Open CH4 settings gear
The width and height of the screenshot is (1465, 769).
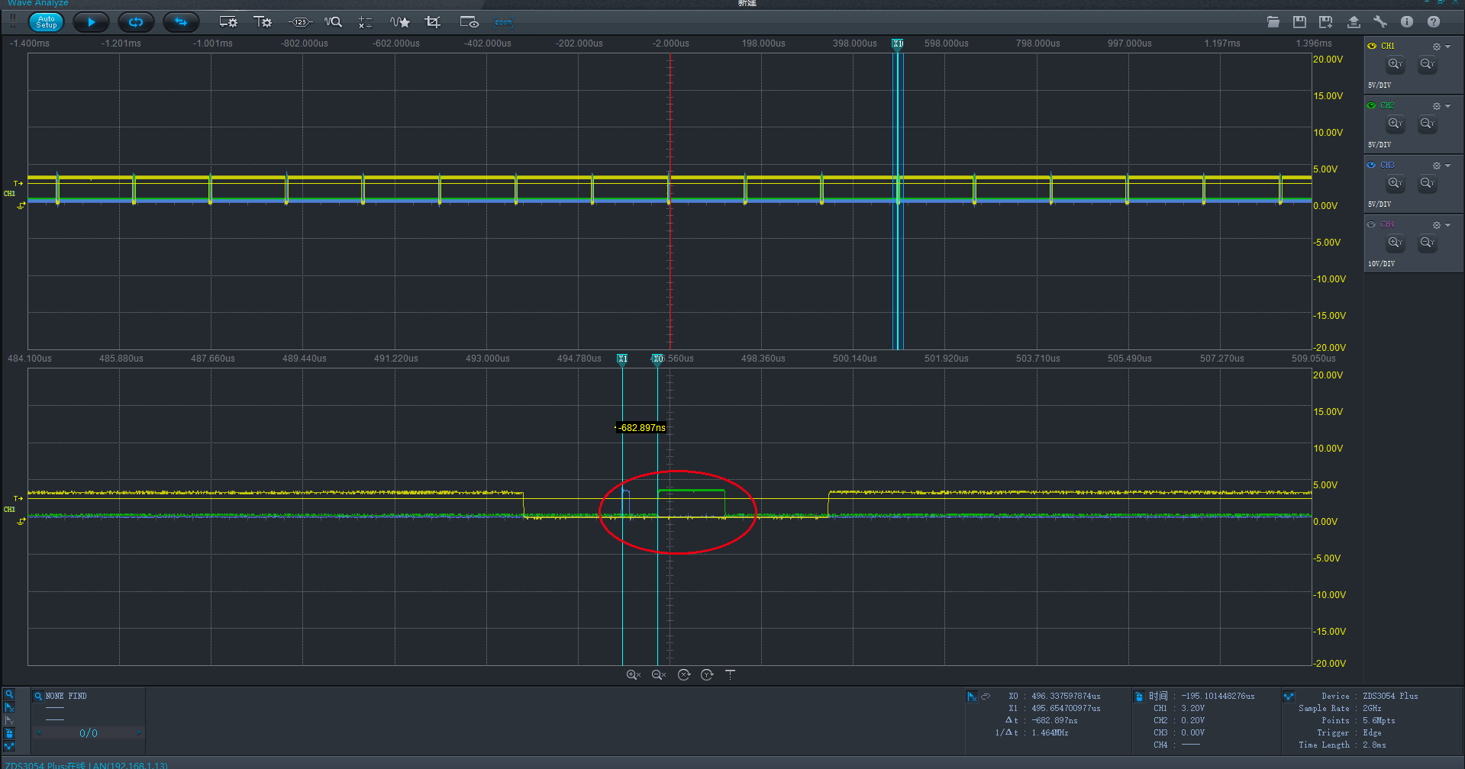tap(1437, 225)
